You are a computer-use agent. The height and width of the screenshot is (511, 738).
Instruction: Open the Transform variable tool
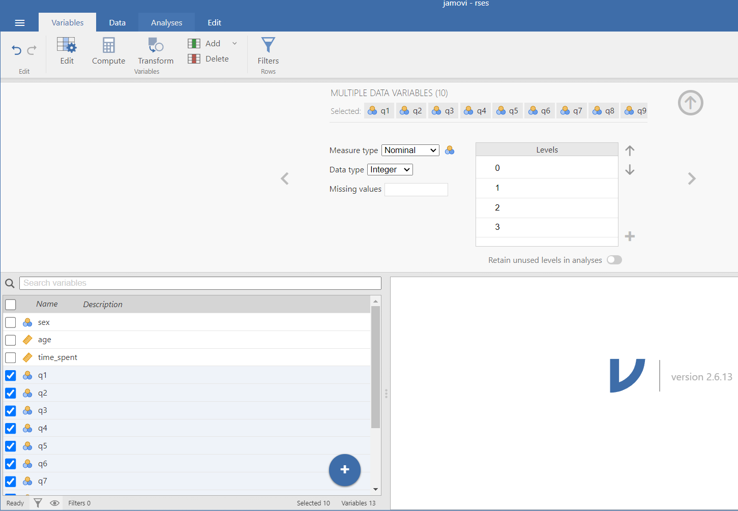pyautogui.click(x=156, y=46)
